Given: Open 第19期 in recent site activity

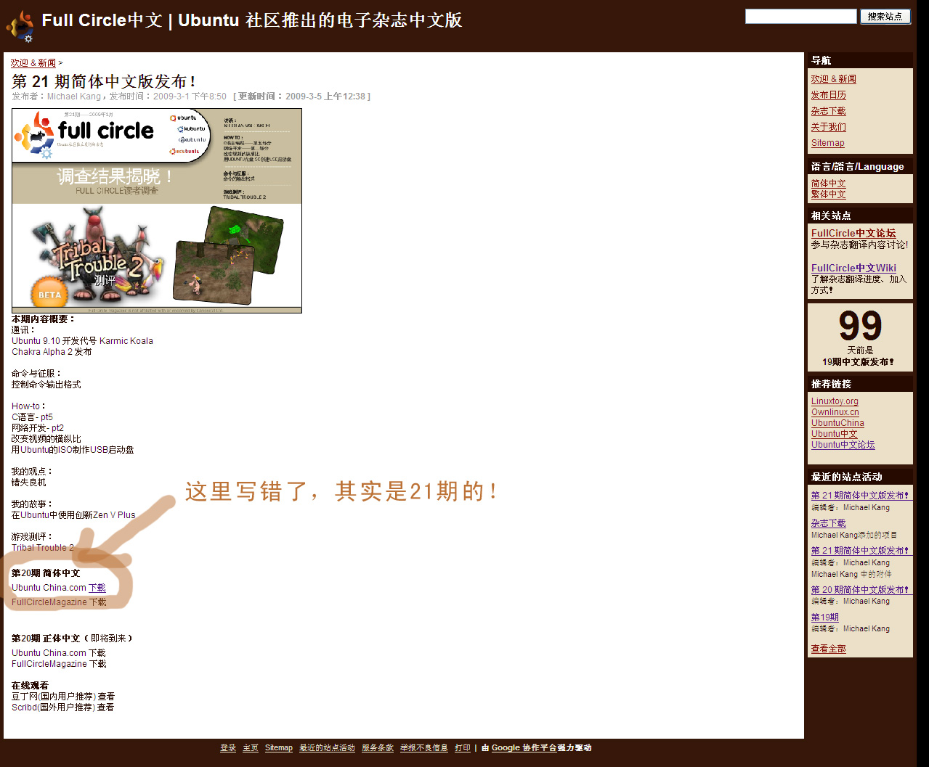Looking at the screenshot, I should pyautogui.click(x=825, y=618).
